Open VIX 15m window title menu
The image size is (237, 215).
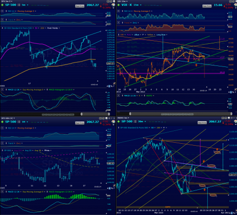[122, 1]
